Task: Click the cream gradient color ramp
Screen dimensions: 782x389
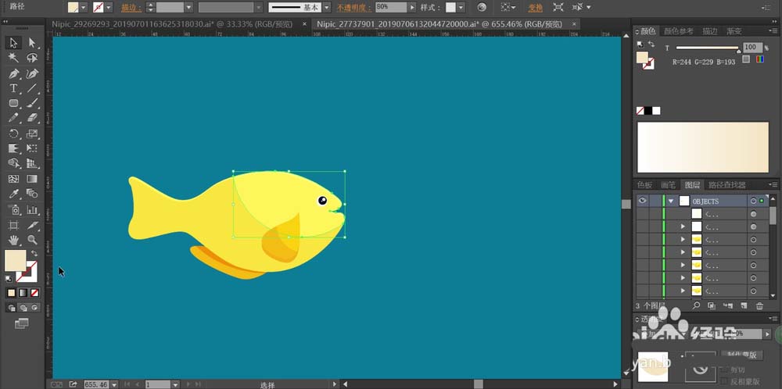Action: click(703, 147)
